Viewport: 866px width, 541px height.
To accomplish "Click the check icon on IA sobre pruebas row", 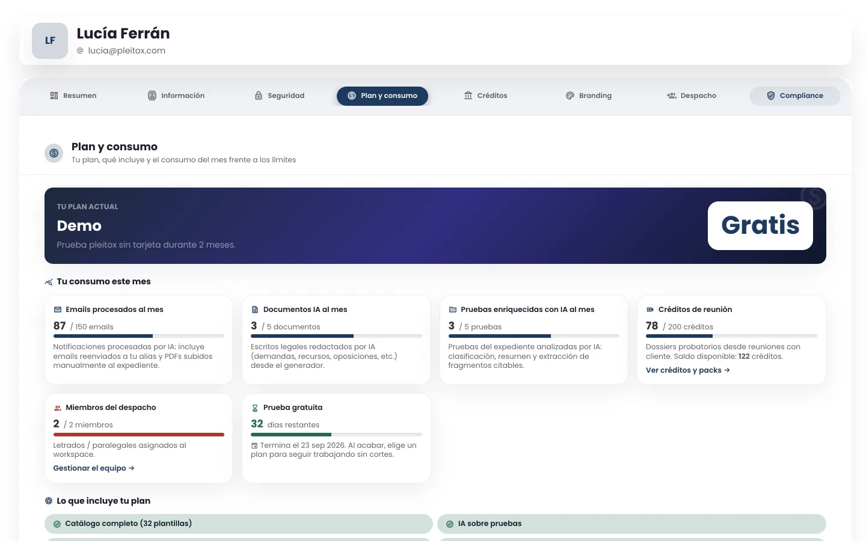I will coord(450,524).
